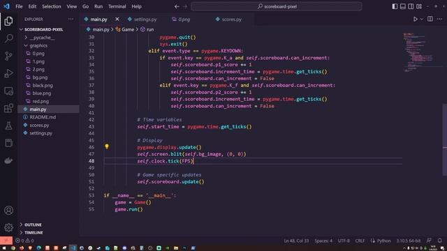Screen dimensions: 447x251
Task: Change line ending via CRLF
Action: (x=360, y=241)
